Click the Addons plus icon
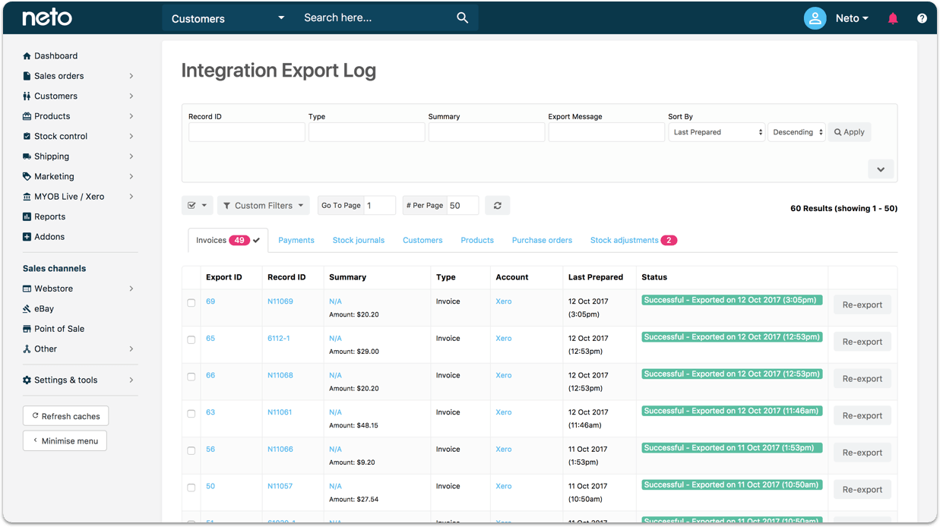Screen dimensions: 940x527 [27, 237]
